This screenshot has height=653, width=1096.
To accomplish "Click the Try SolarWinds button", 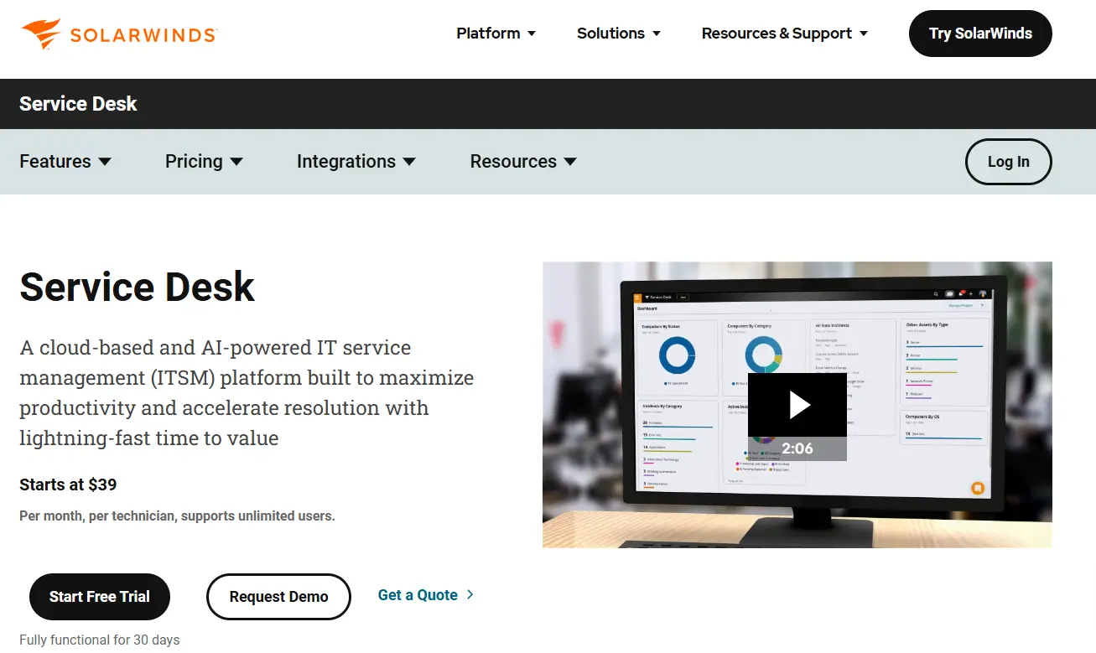I will [980, 34].
